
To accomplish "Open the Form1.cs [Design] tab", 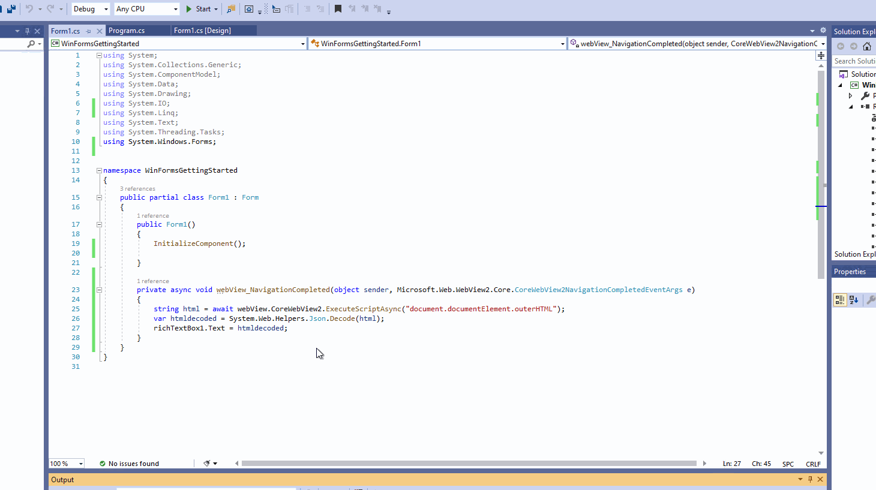I will click(x=213, y=29).
